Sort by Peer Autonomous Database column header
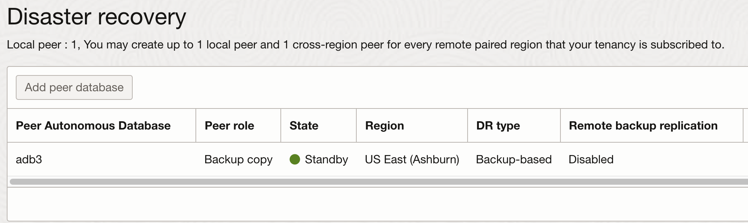748x223 pixels. click(x=93, y=126)
